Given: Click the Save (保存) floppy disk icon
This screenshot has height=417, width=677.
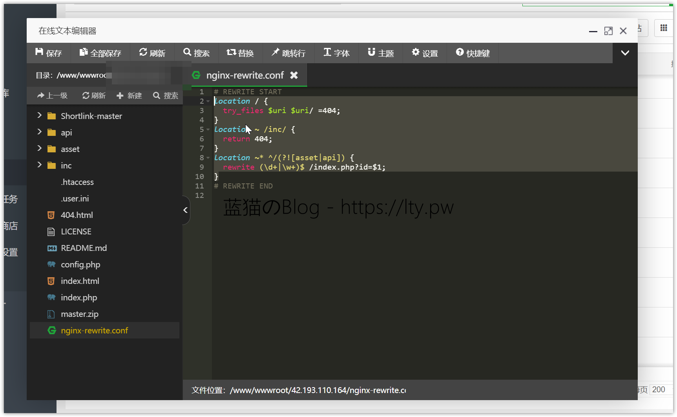Looking at the screenshot, I should [39, 52].
